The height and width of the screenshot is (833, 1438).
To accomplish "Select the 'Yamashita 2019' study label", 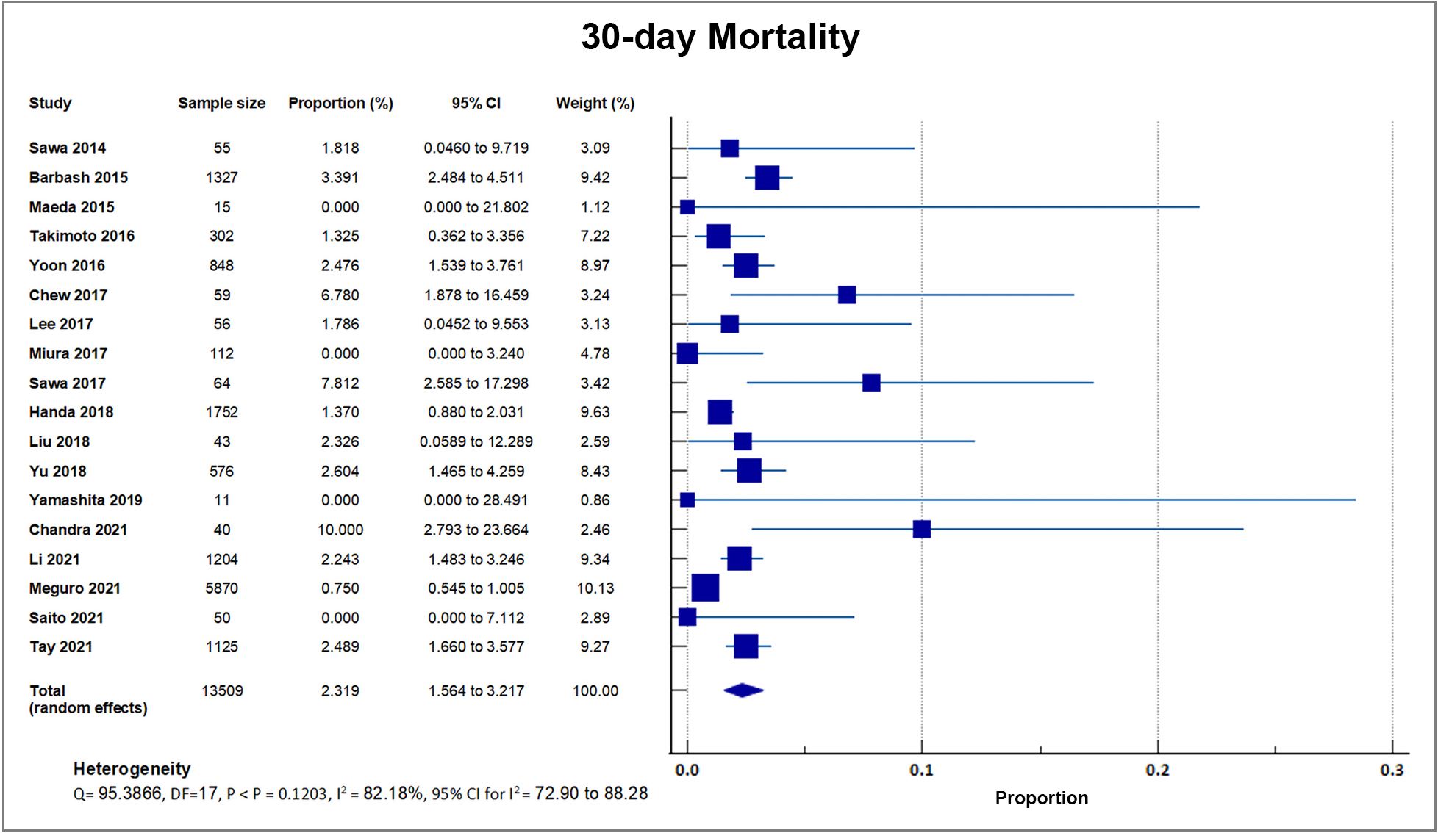I will (x=85, y=500).
